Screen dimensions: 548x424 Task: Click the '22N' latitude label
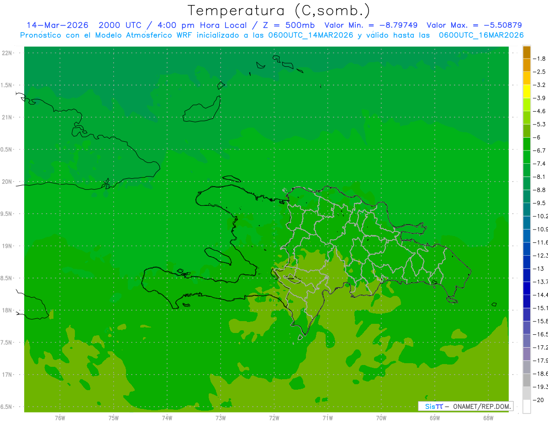tap(7, 53)
